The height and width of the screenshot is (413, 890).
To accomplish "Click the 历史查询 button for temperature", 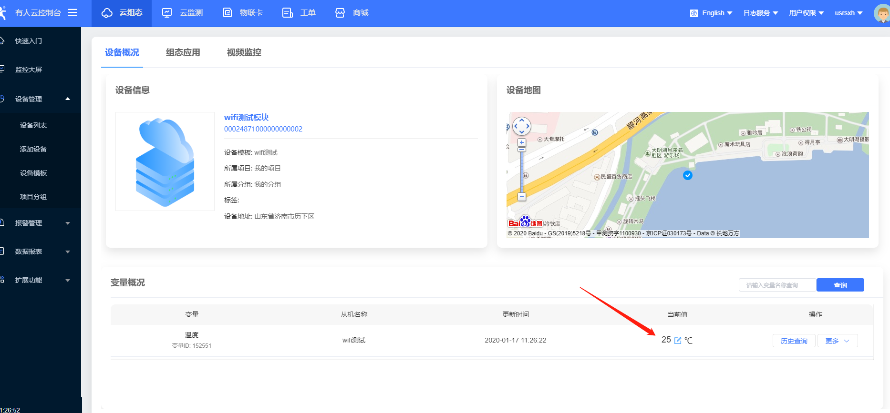I will (794, 341).
